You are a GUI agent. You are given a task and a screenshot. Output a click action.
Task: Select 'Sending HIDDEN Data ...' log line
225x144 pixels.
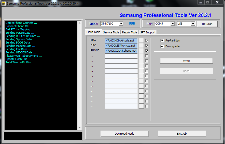[21, 53]
